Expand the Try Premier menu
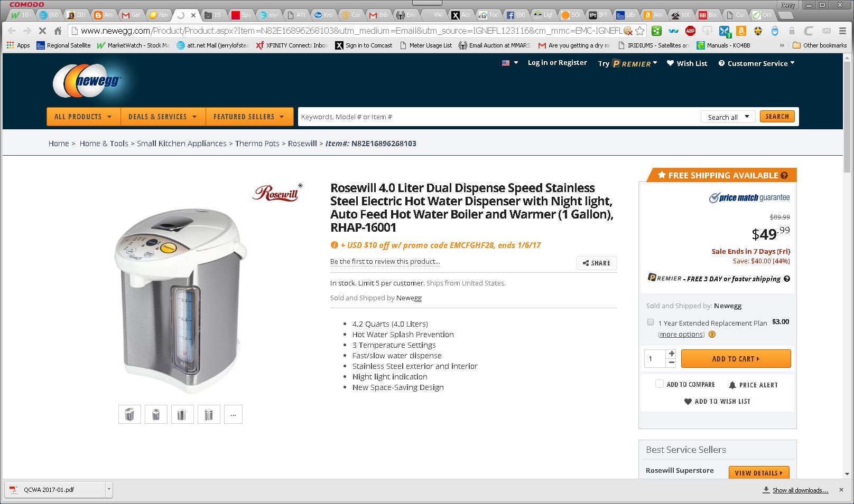This screenshot has height=504, width=854. pyautogui.click(x=627, y=63)
